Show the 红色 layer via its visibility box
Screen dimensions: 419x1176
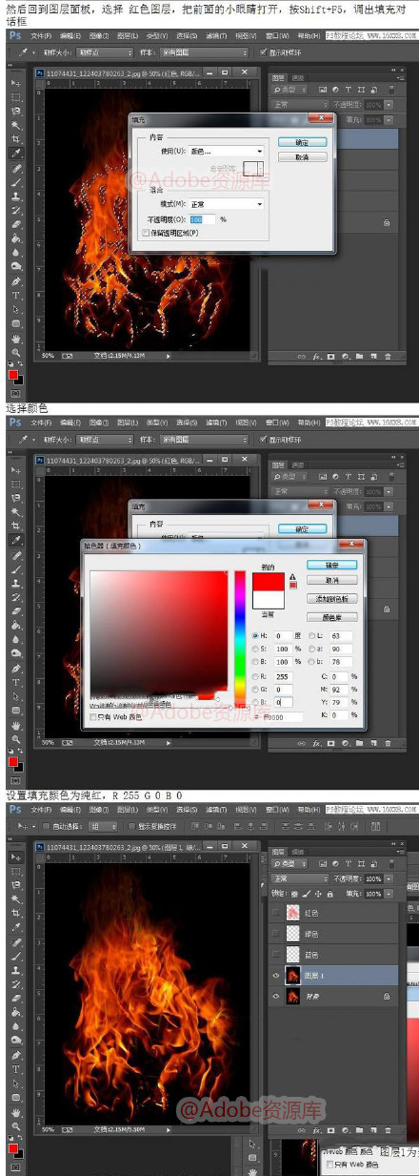pyautogui.click(x=276, y=913)
